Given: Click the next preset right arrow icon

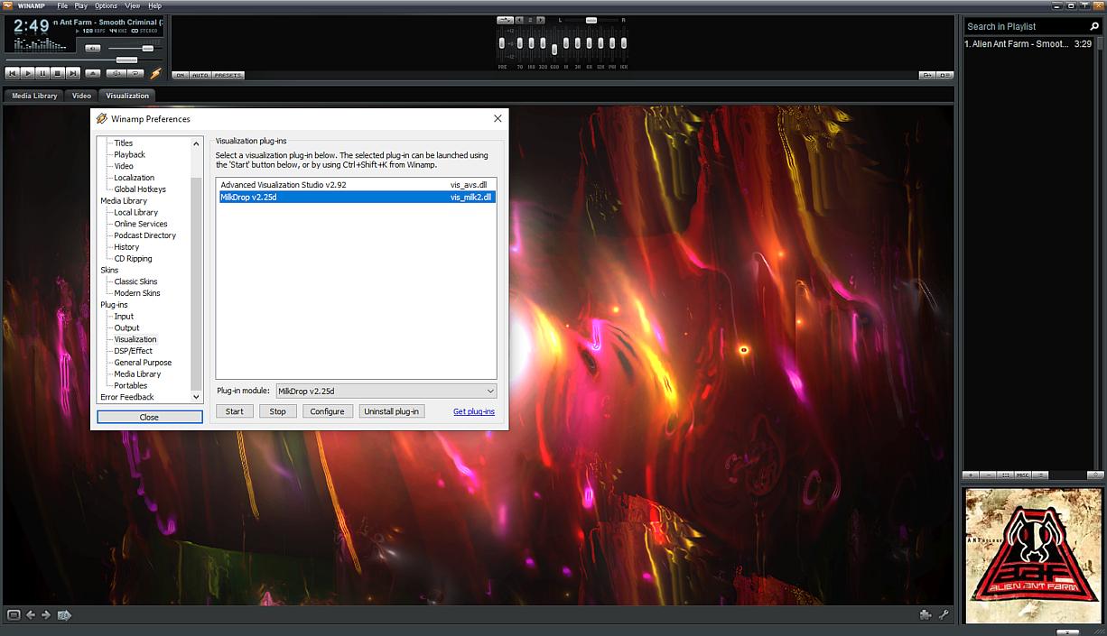Looking at the screenshot, I should [47, 615].
